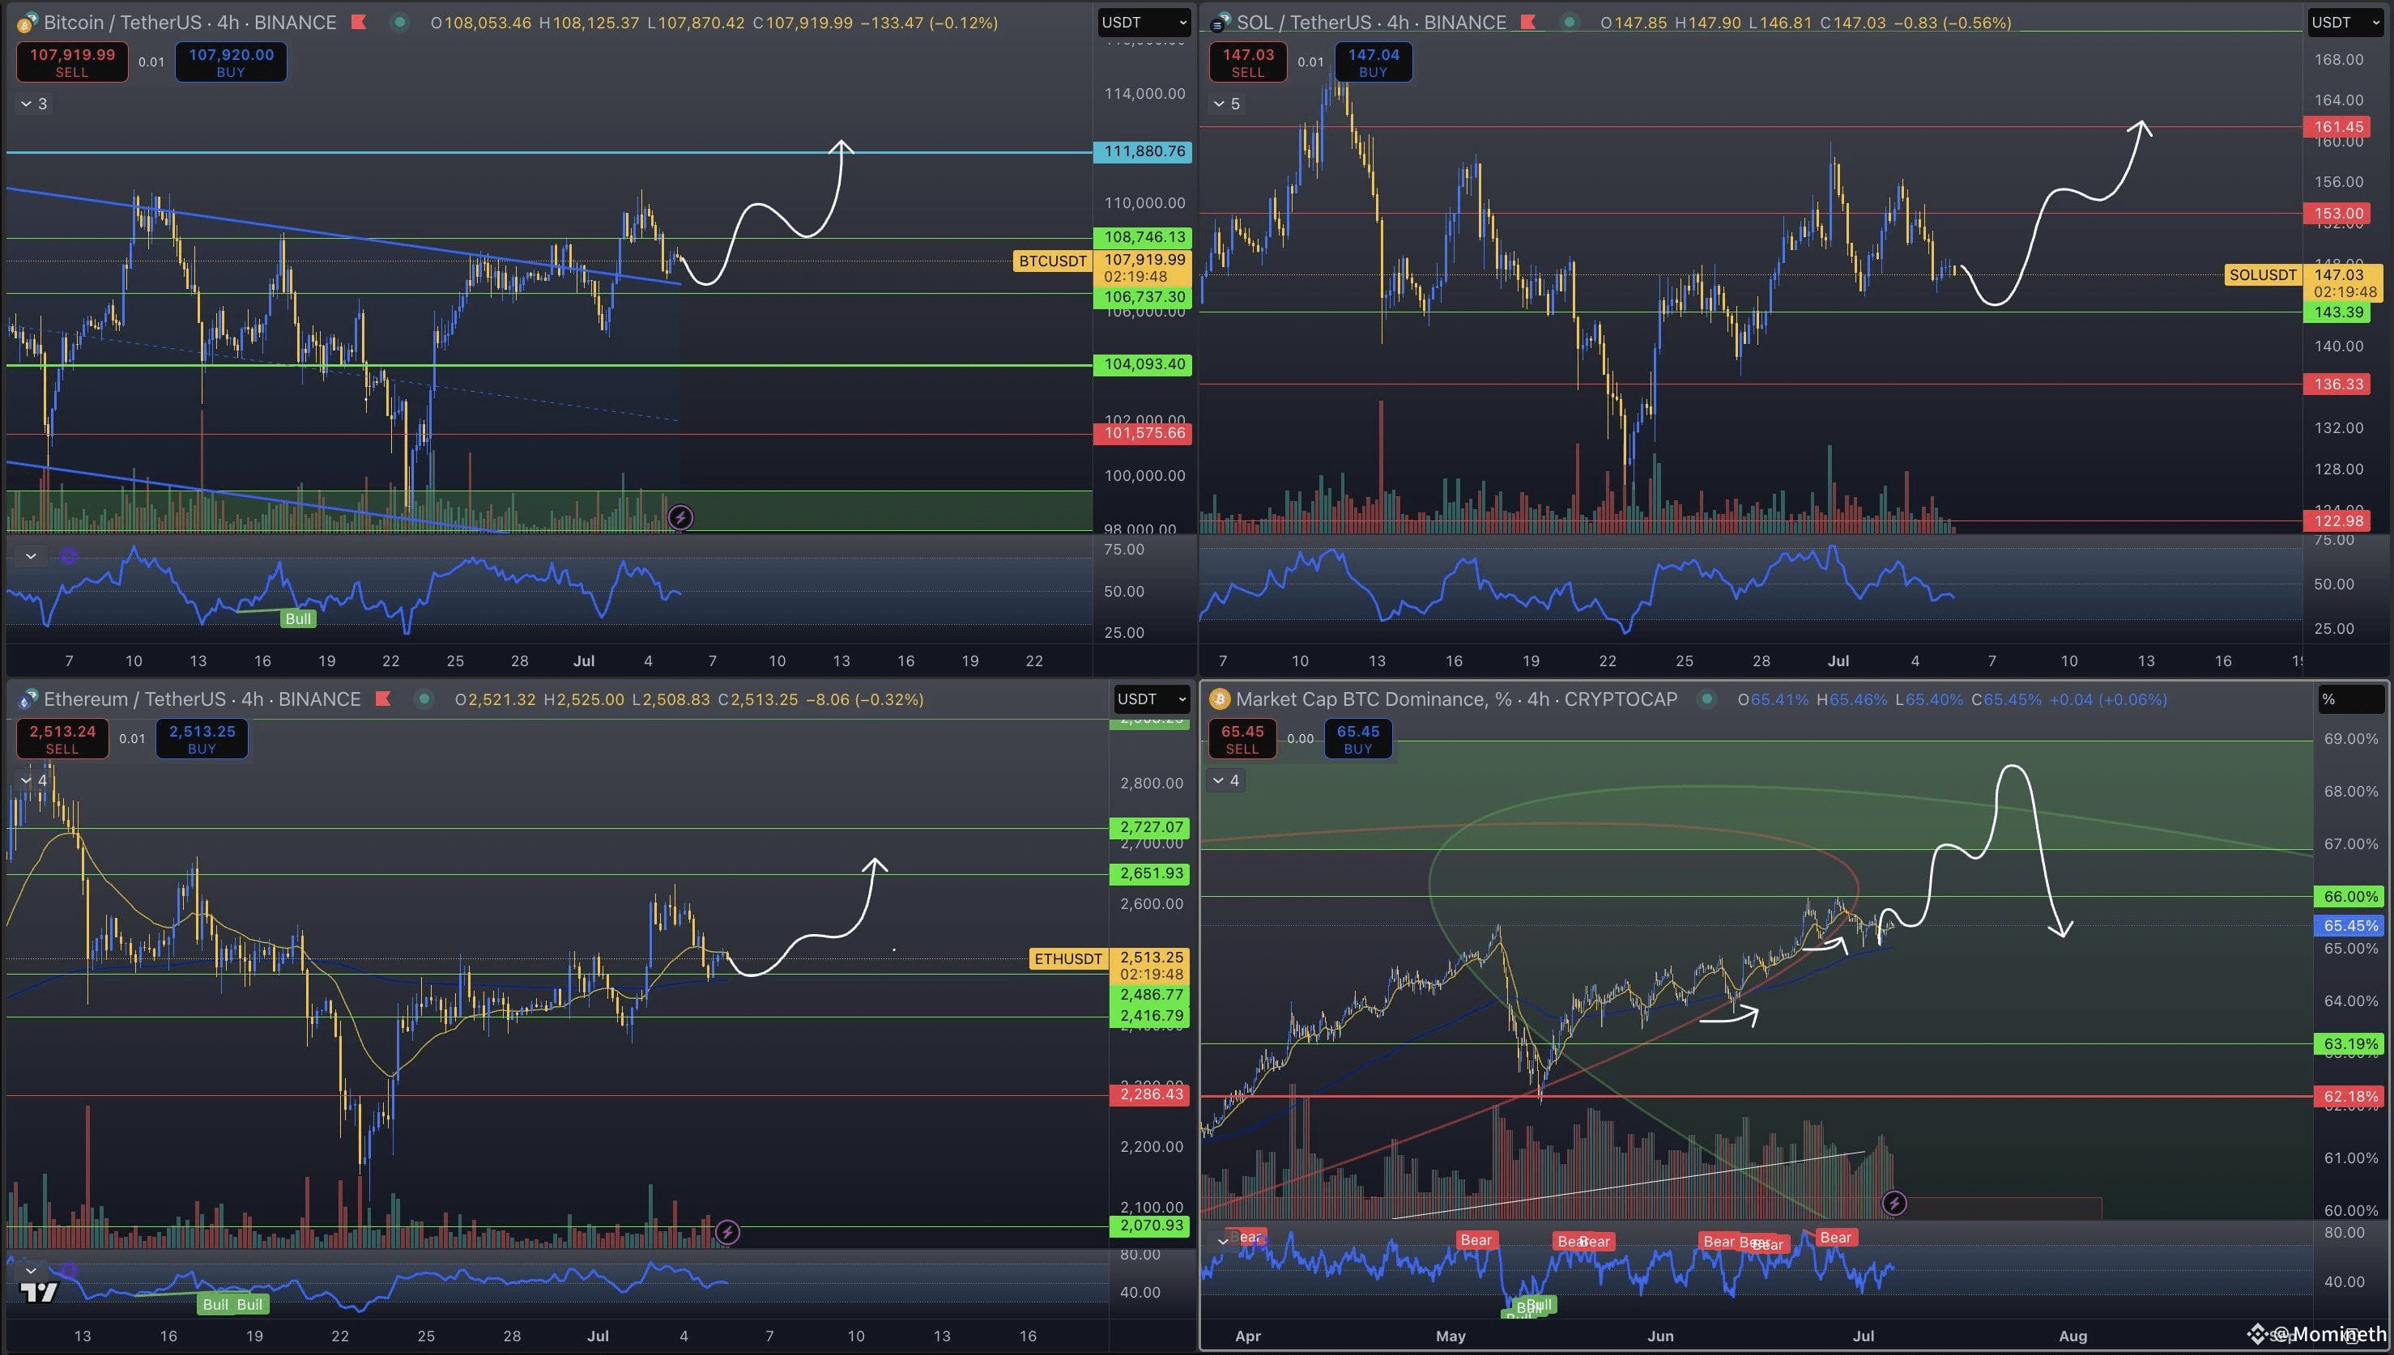Click the Bitcoin symbol logo in the chart header
The width and height of the screenshot is (2394, 1355).
pos(27,23)
